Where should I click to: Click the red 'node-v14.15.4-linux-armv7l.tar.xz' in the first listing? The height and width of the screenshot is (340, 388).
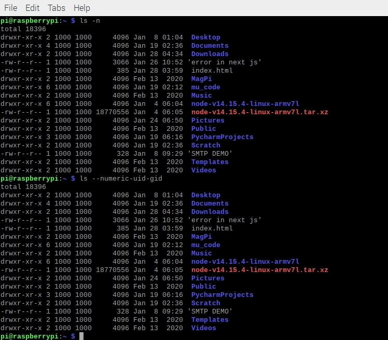[259, 112]
